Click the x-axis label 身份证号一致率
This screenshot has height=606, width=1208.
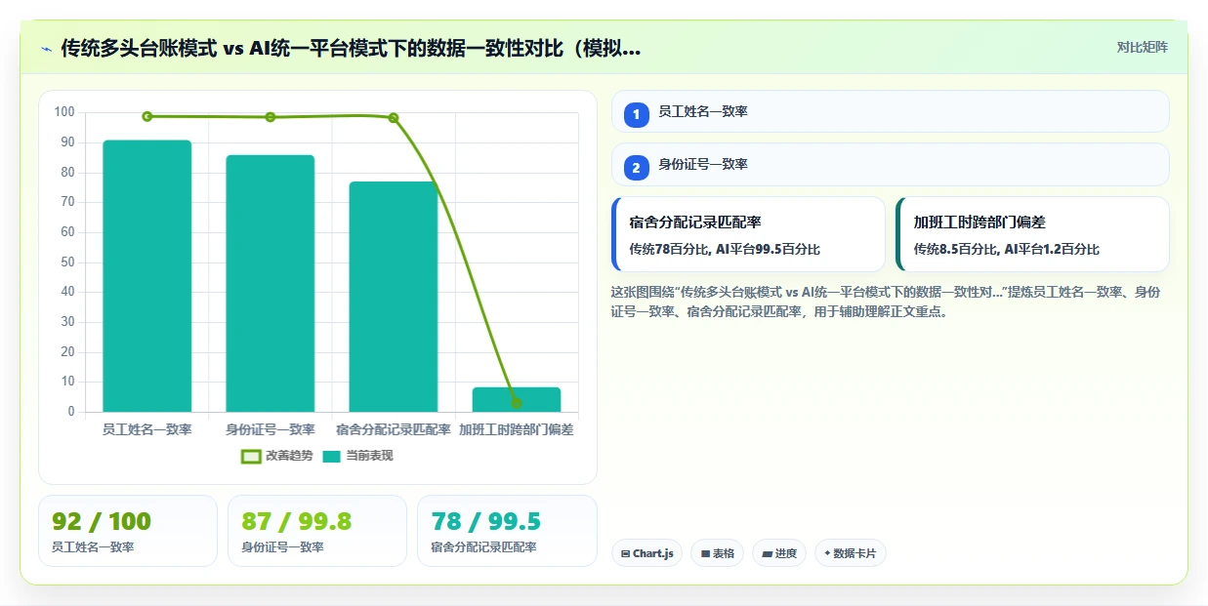(x=271, y=429)
